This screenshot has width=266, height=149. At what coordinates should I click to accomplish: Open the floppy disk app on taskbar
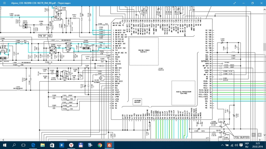coord(81,145)
